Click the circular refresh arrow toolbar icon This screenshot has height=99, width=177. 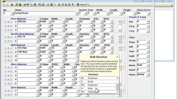(55, 5)
